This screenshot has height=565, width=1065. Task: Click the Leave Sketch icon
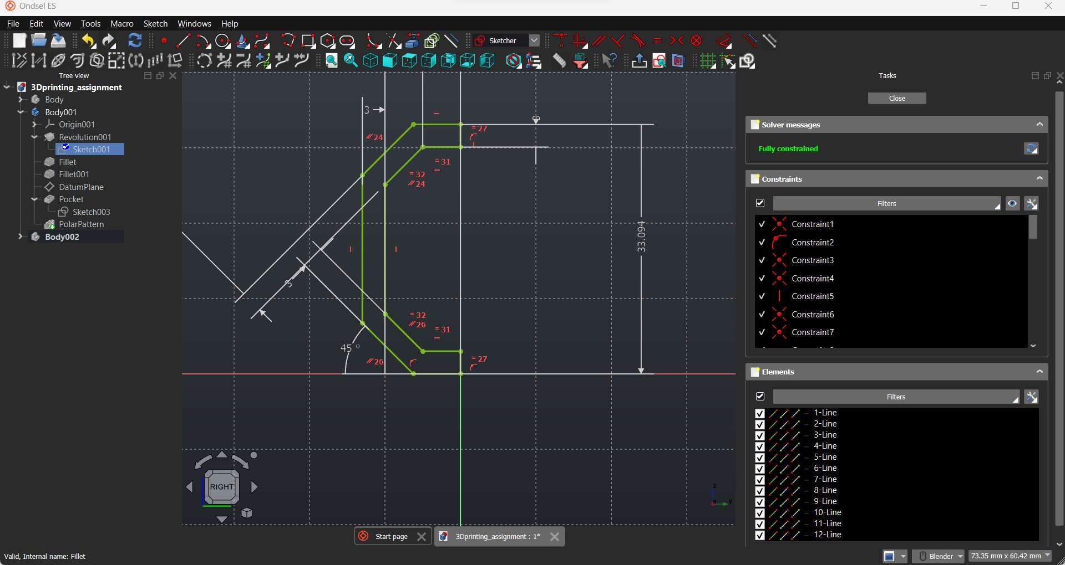(x=639, y=61)
